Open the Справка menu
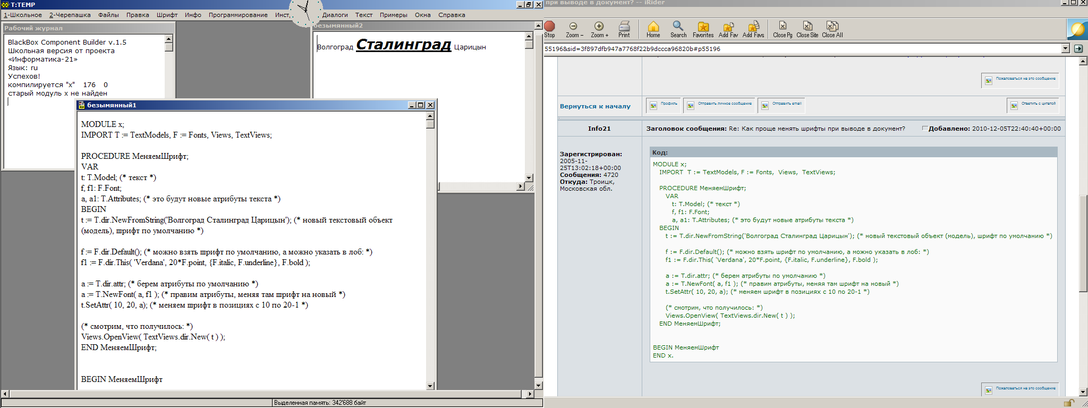 [x=452, y=15]
